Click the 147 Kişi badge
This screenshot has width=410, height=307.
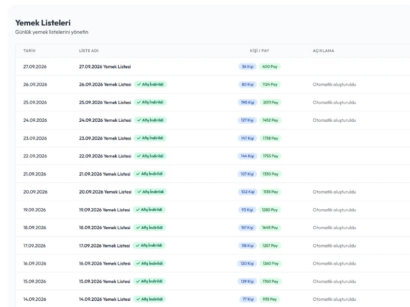[x=248, y=138]
